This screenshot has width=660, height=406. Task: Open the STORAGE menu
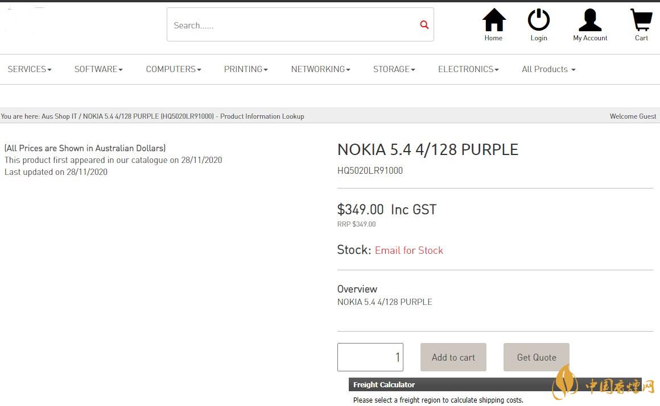coord(394,69)
